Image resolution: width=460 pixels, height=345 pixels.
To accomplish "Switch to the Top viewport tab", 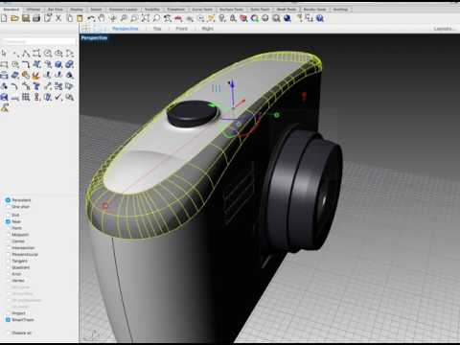I will [x=157, y=29].
